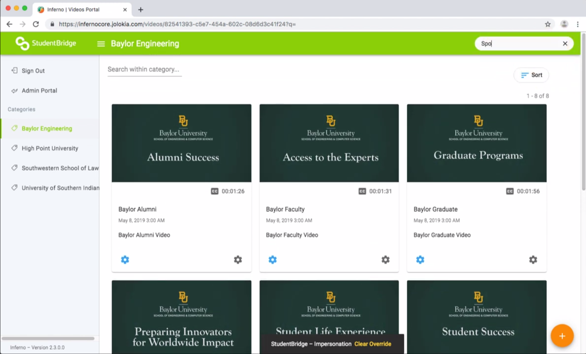This screenshot has height=354, width=586.
Task: Open the Sort button
Action: click(x=531, y=75)
